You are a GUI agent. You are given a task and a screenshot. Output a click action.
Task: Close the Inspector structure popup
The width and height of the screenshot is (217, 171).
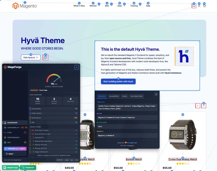[x=156, y=94]
